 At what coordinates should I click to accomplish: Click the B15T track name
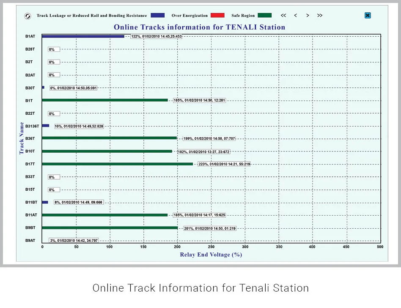click(x=30, y=189)
